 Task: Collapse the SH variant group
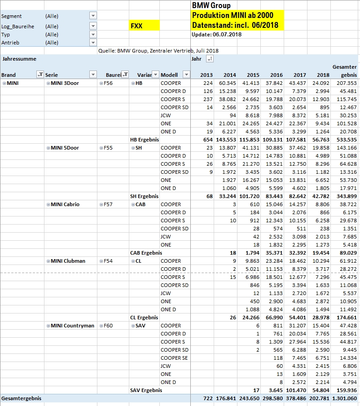133,148
